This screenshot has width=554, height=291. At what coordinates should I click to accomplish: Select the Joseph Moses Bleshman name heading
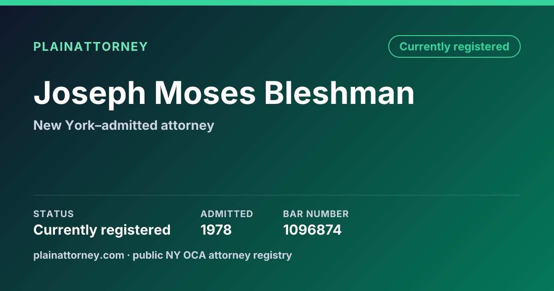tap(224, 93)
